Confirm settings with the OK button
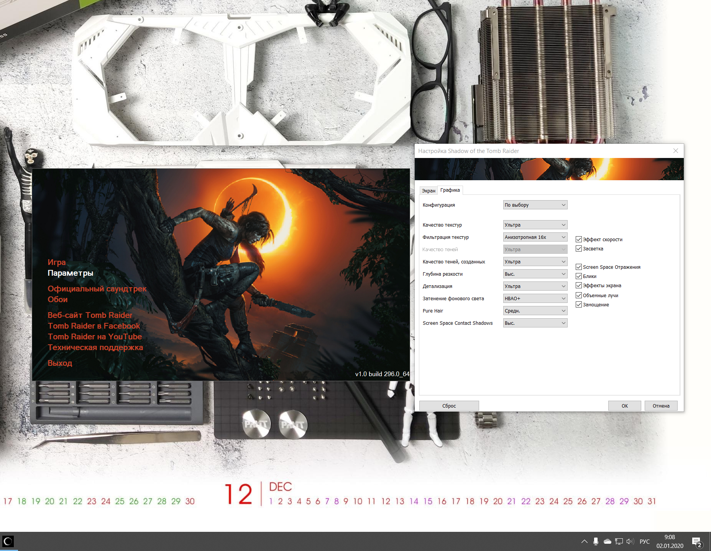 coord(625,406)
